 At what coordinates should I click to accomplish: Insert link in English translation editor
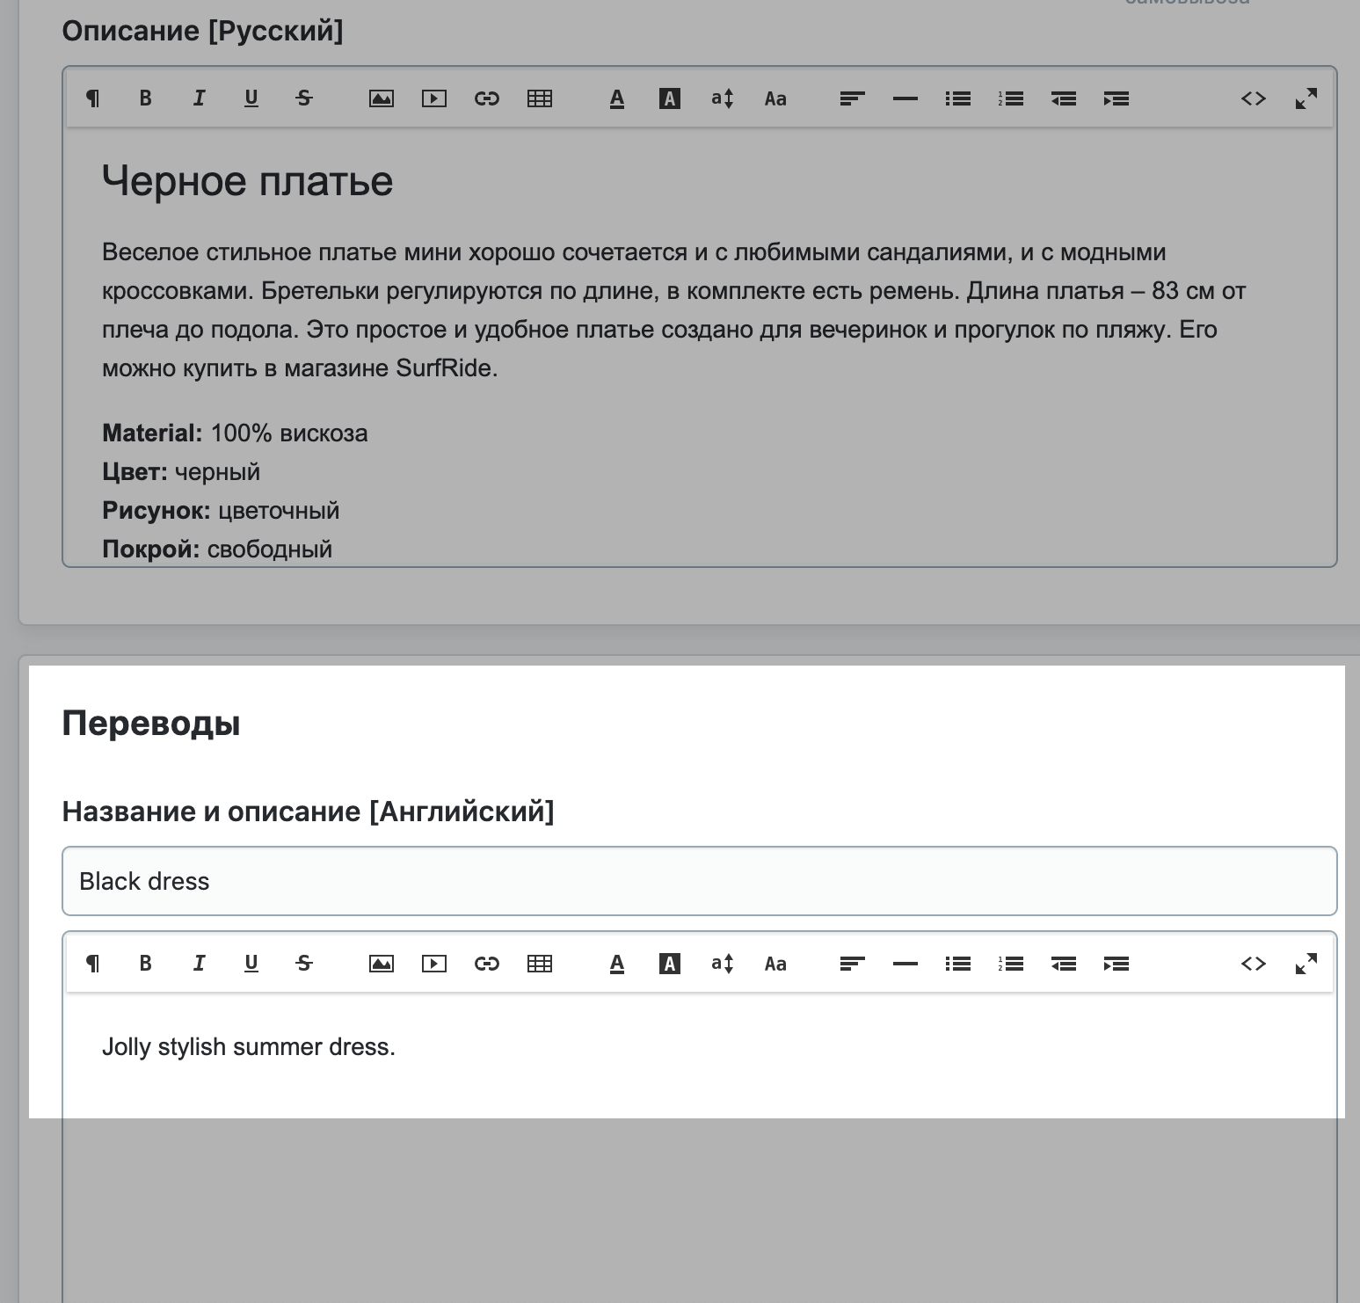point(487,964)
